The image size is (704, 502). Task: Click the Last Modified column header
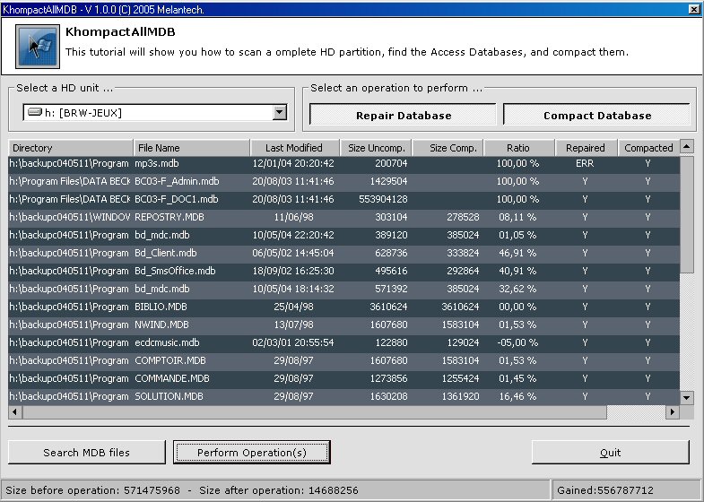click(294, 148)
